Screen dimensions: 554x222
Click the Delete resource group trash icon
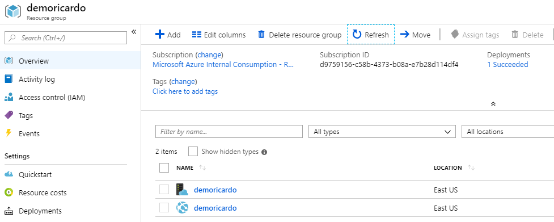(x=261, y=34)
